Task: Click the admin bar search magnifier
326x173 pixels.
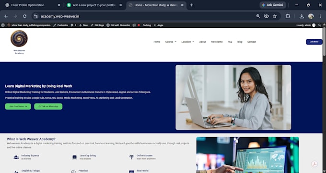Action: pos(320,25)
